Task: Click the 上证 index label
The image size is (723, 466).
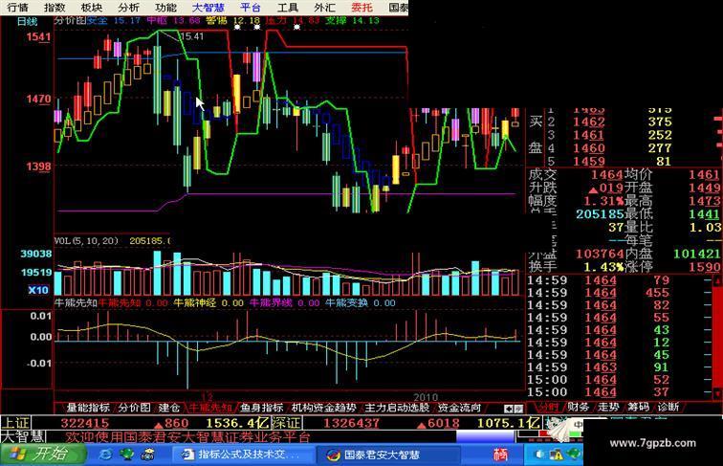Action: (x=15, y=423)
